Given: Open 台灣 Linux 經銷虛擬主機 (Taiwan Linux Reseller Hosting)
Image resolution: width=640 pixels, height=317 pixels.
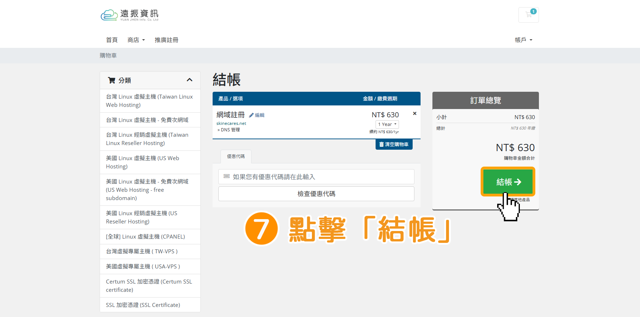Looking at the screenshot, I should [x=150, y=139].
